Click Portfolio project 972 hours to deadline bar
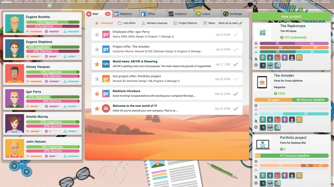Screen dimensions: 334x187 click(x=294, y=156)
